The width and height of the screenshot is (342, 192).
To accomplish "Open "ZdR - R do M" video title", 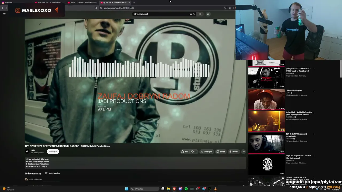I will pyautogui.click(x=296, y=135).
